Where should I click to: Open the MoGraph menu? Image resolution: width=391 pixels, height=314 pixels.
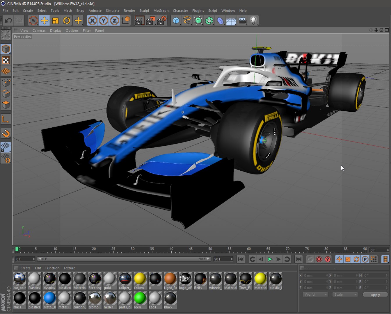[161, 10]
